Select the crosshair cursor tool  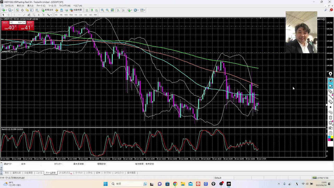point(8,15)
